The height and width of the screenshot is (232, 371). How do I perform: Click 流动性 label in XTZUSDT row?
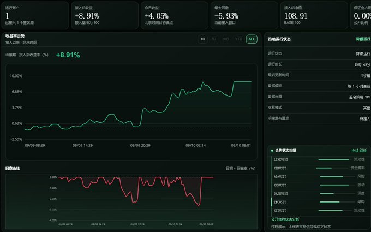click(x=359, y=210)
